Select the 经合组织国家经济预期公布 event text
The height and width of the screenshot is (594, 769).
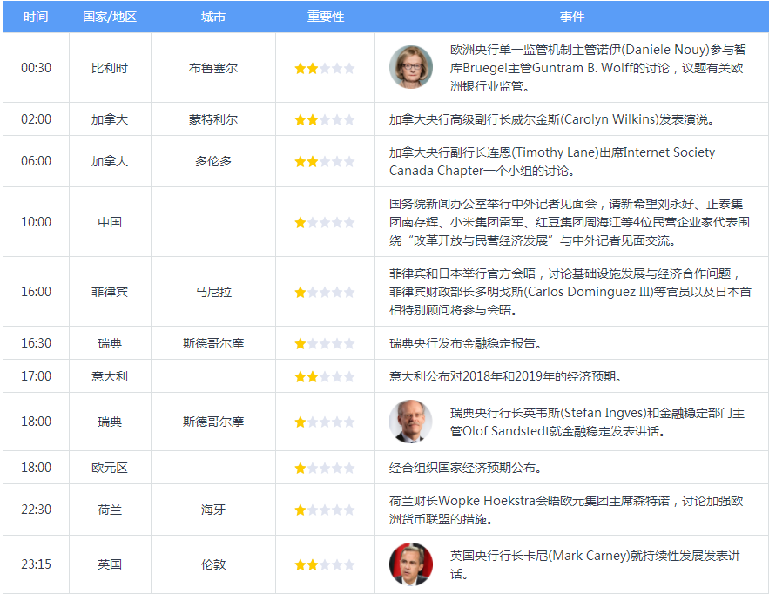465,468
